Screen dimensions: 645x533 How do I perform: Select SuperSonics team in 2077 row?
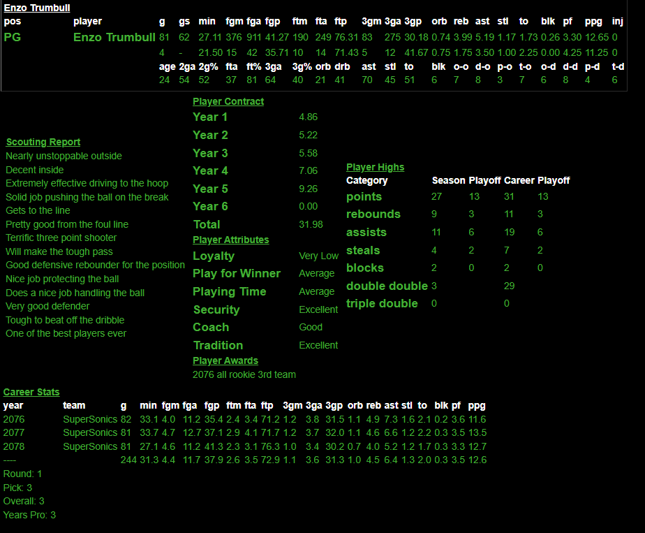click(x=90, y=432)
